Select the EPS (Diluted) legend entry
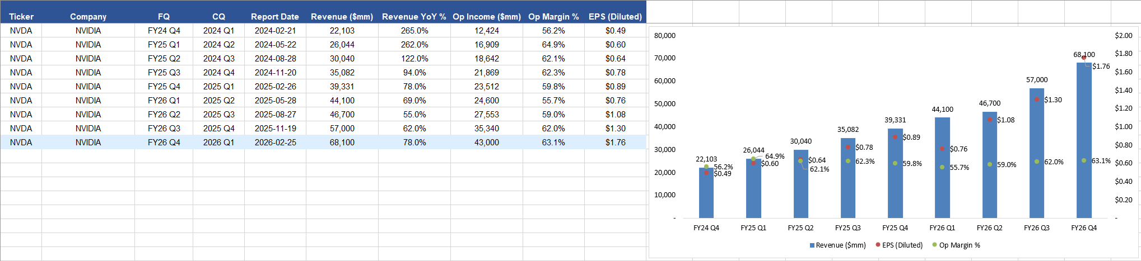The width and height of the screenshot is (1141, 261). point(899,245)
